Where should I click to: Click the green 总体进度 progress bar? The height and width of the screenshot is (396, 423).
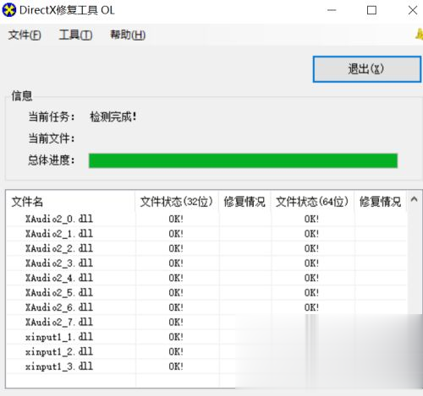[x=243, y=160]
